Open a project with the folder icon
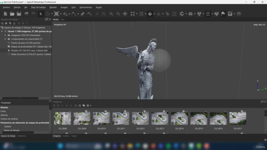The height and width of the screenshot is (150, 267). click(12, 14)
